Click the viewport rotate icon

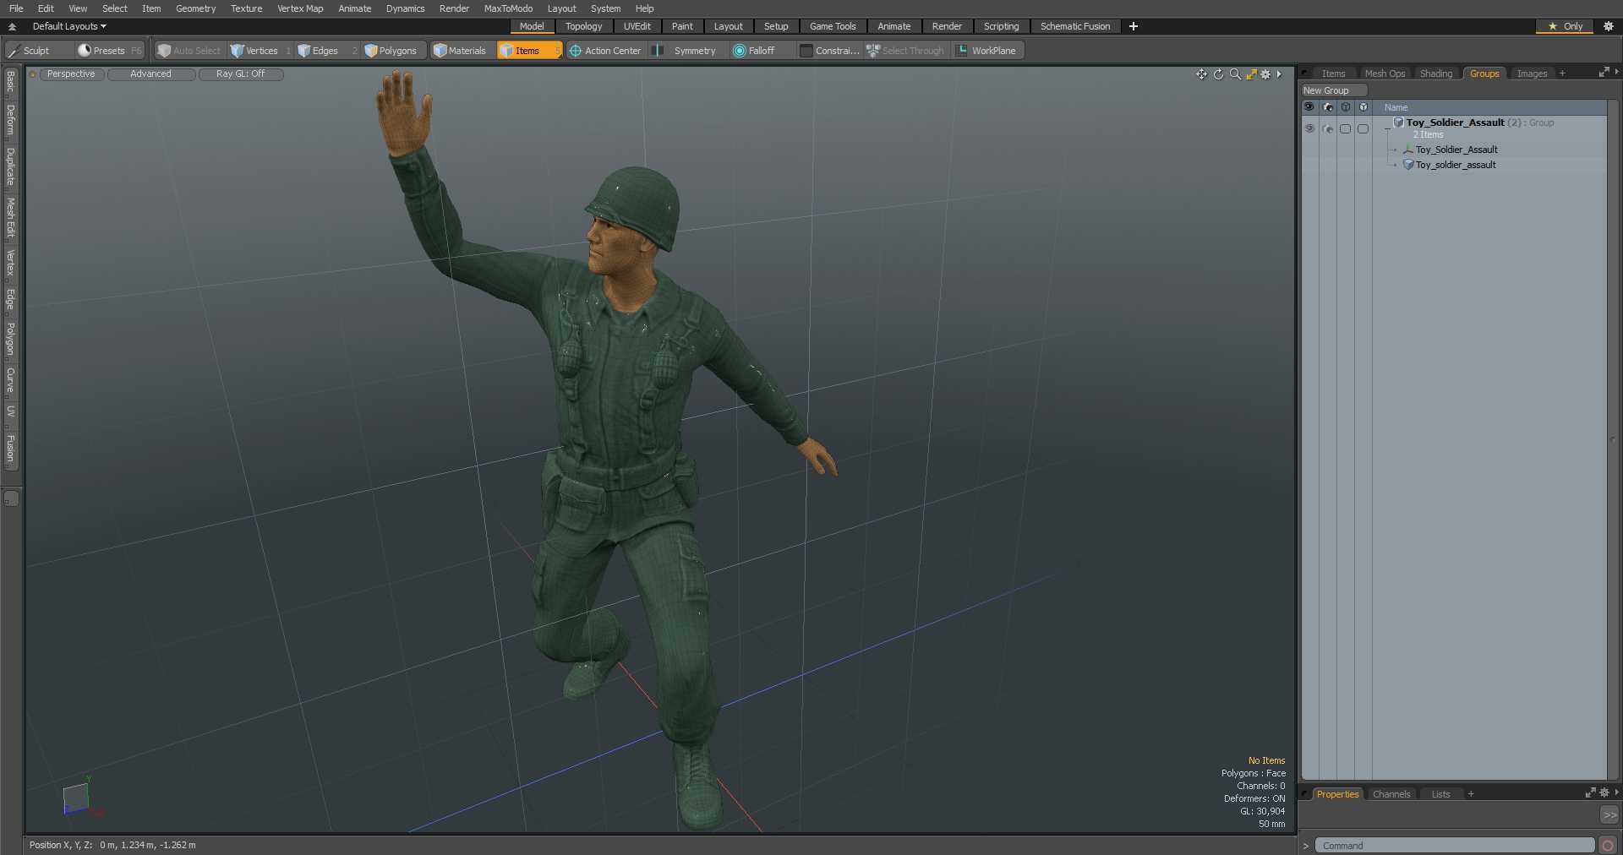pyautogui.click(x=1218, y=74)
